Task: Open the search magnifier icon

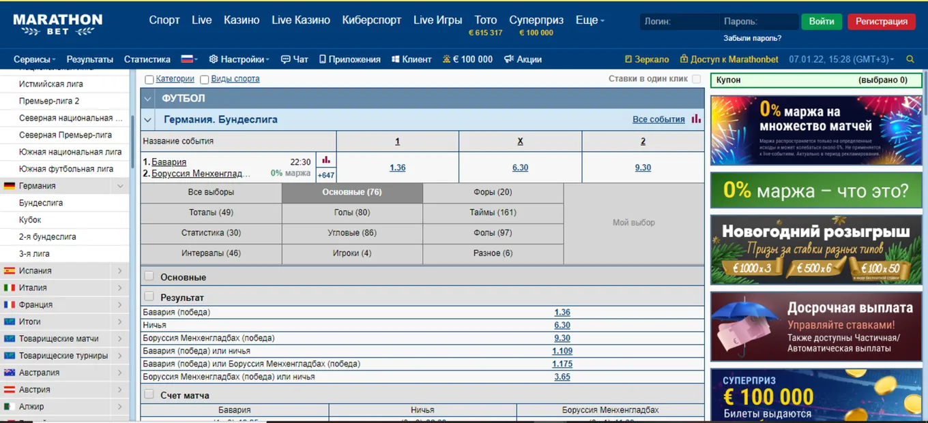Action: 910,59
